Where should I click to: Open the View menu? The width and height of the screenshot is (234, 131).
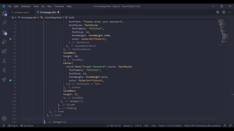point(36,7)
